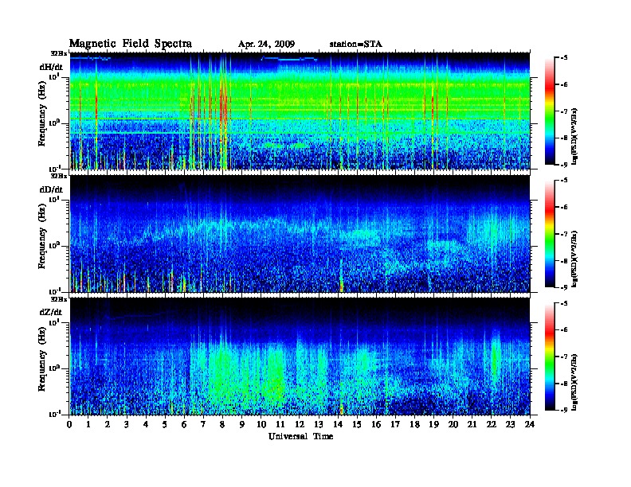
Task: Select the date "Apr. 24, 2009"
Action: (266, 45)
